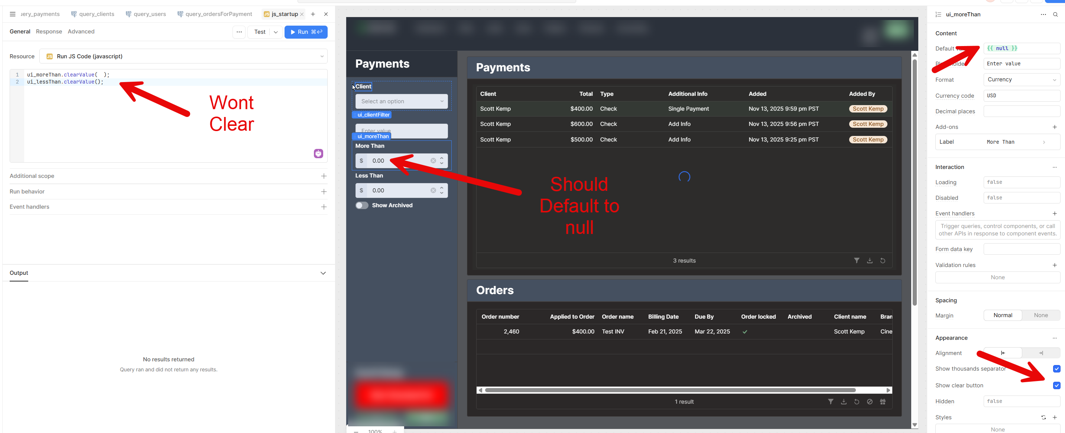Clear the More Than input value
This screenshot has width=1065, height=433.
pyautogui.click(x=433, y=161)
